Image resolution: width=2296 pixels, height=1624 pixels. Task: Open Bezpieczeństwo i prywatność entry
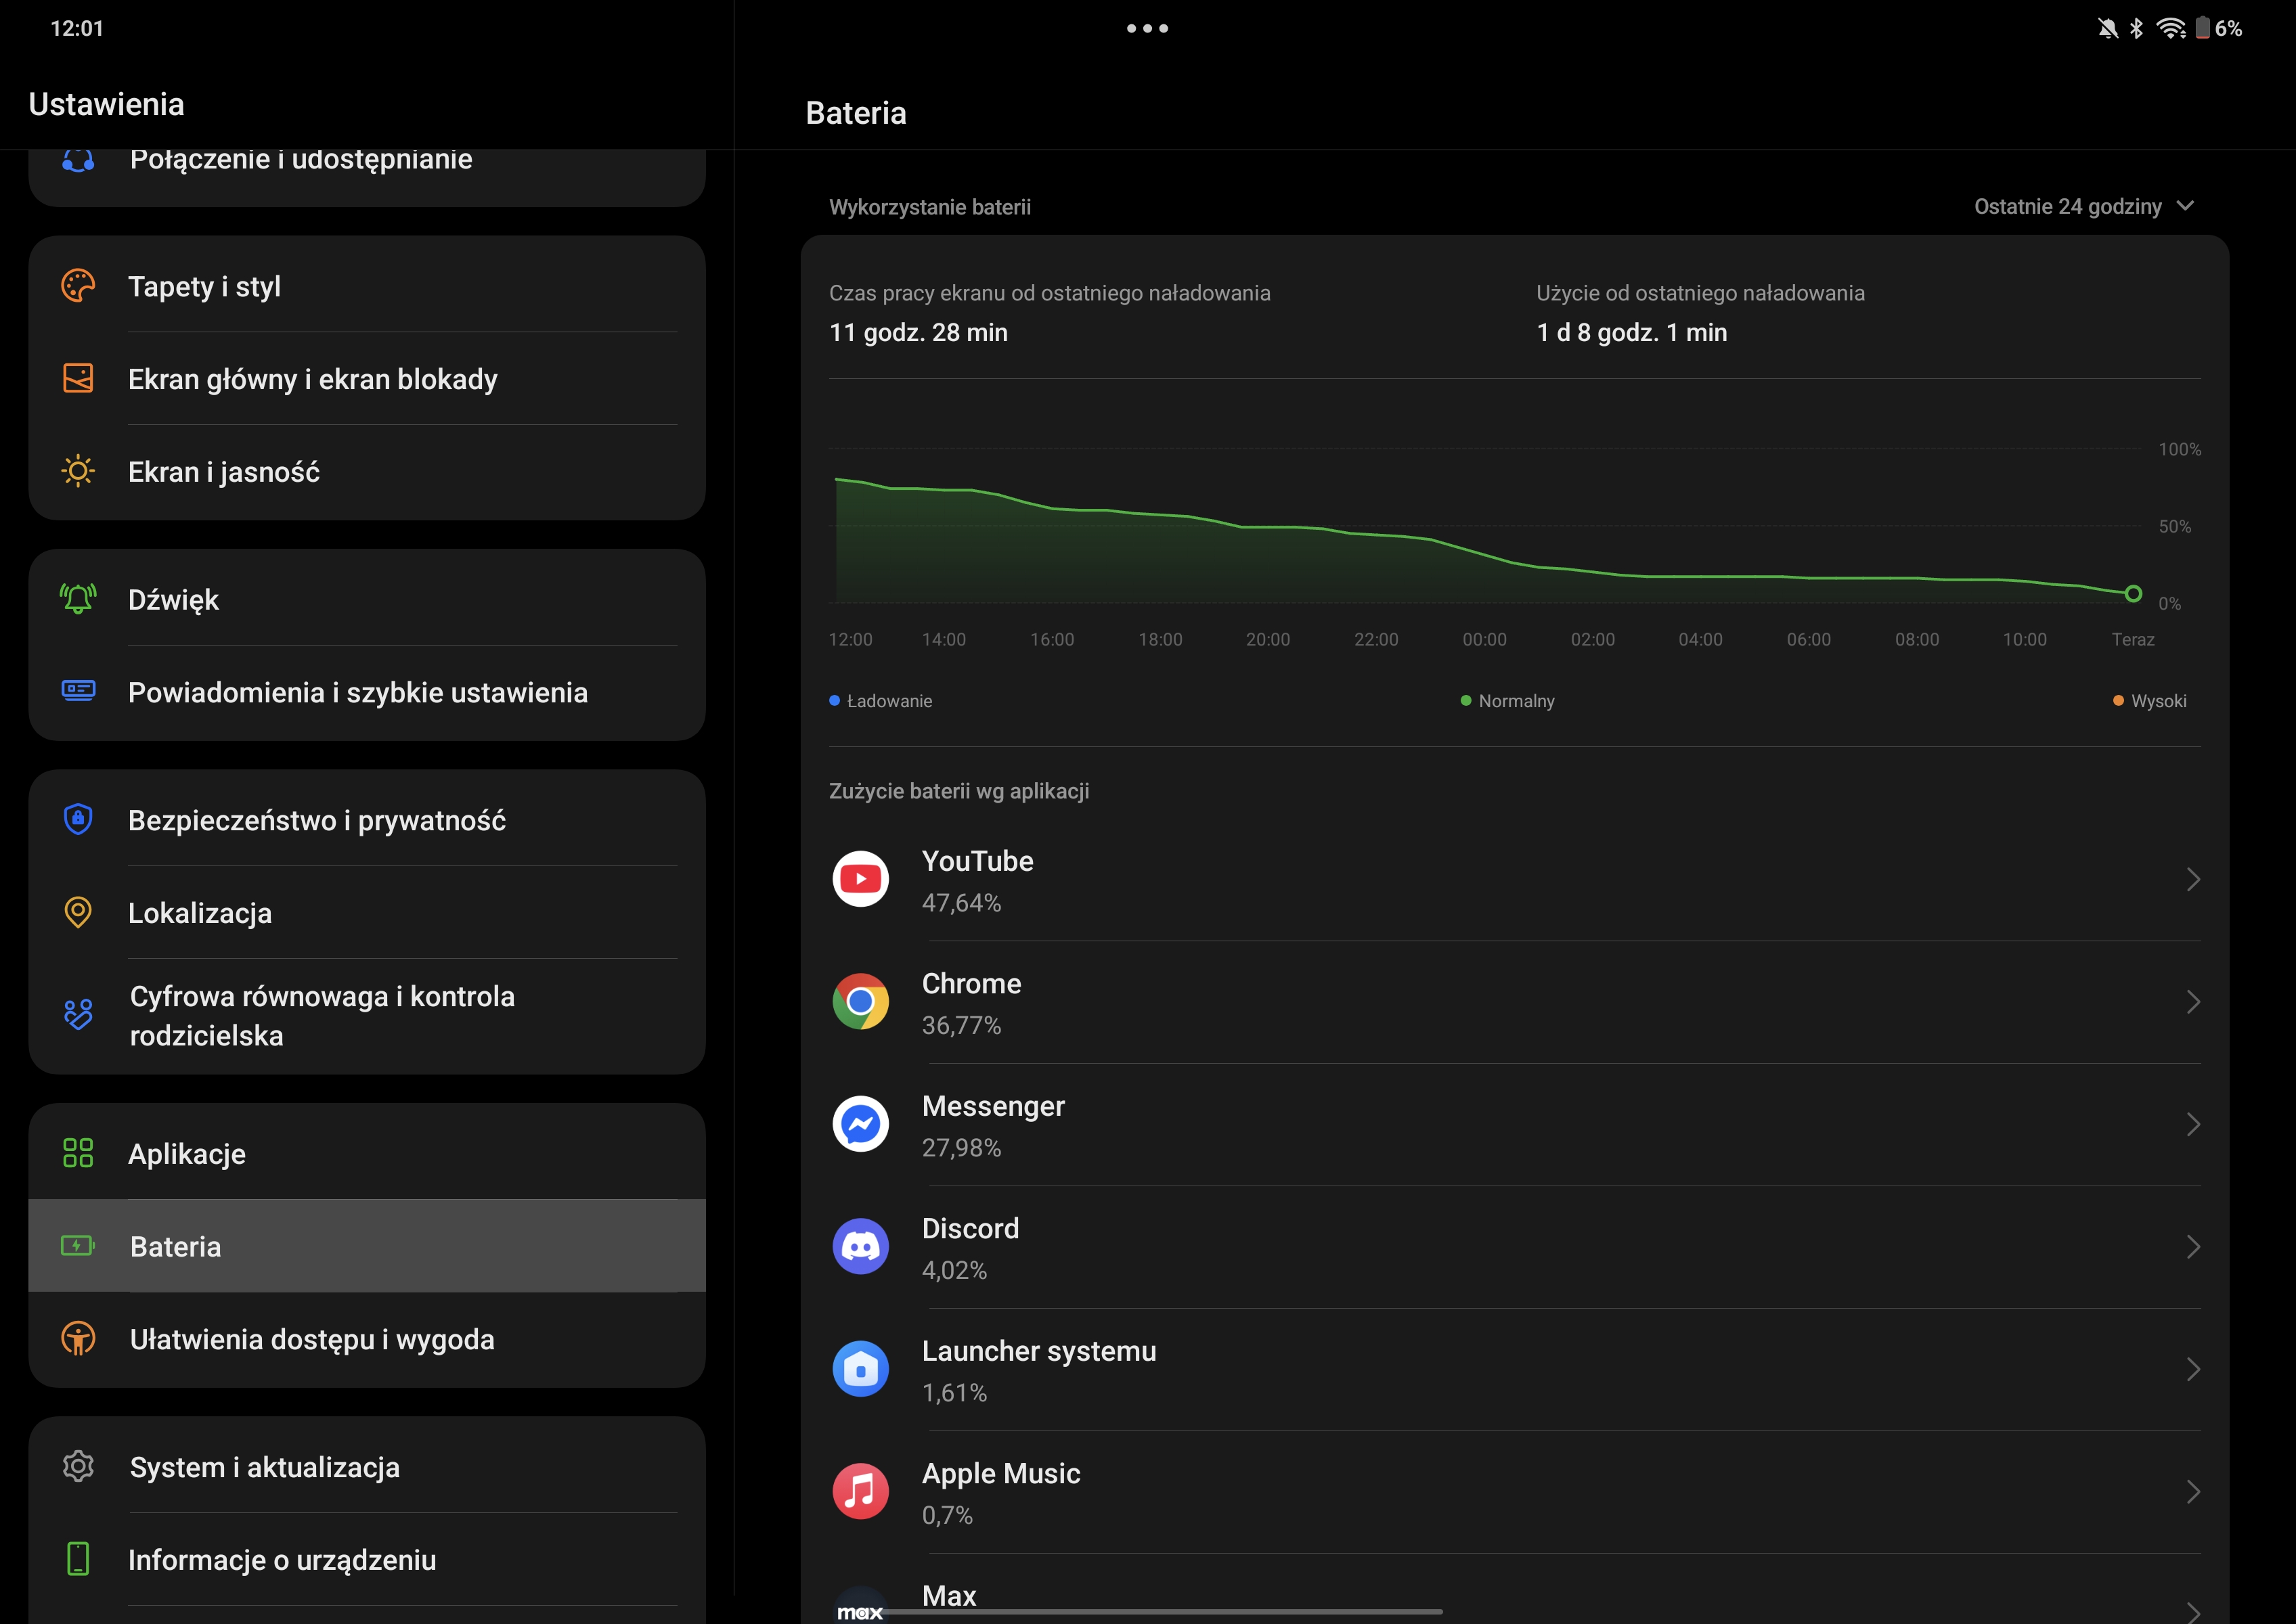coord(367,819)
